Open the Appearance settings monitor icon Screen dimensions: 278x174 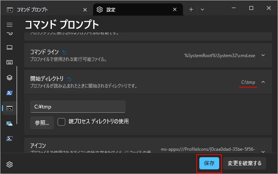click(10, 47)
